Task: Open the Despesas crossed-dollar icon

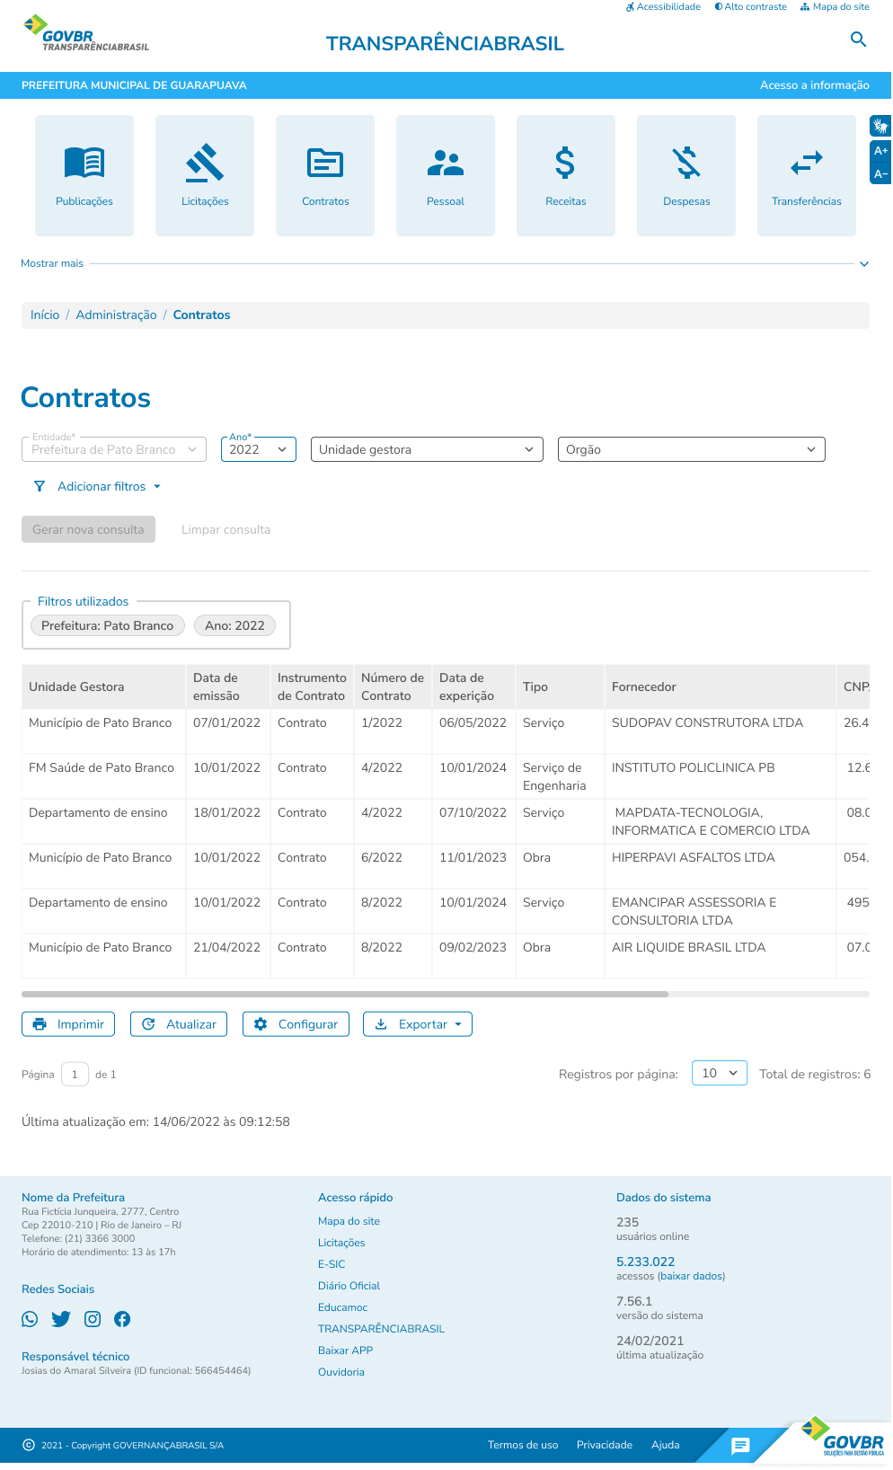Action: [686, 164]
